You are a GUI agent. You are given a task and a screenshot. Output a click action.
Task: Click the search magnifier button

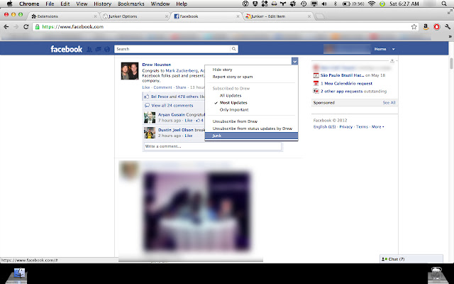click(x=233, y=49)
